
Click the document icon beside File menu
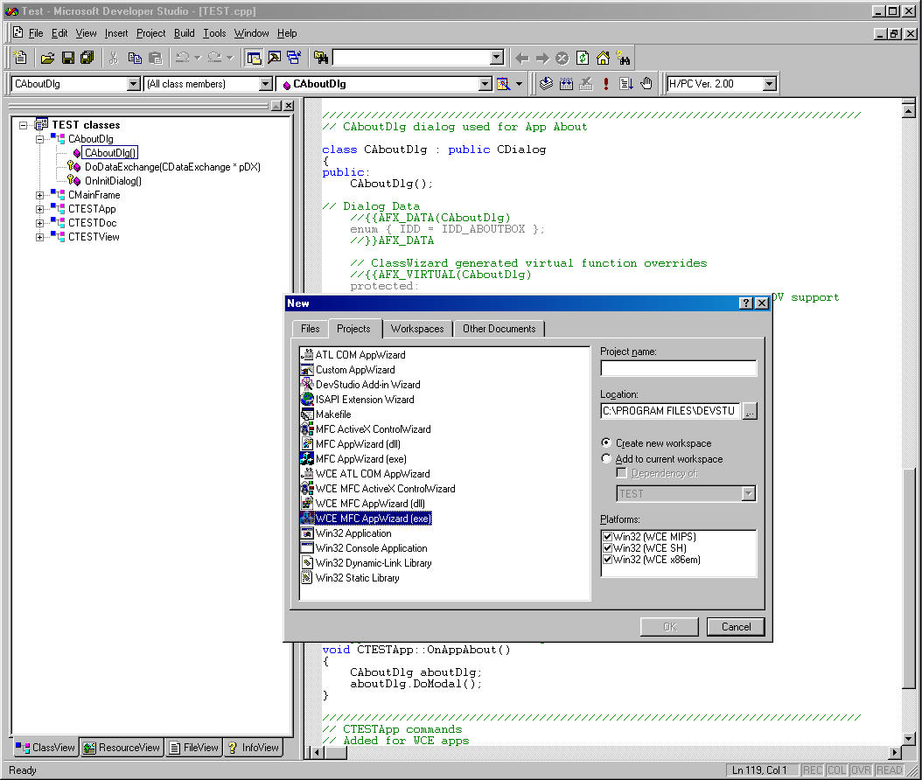(18, 33)
